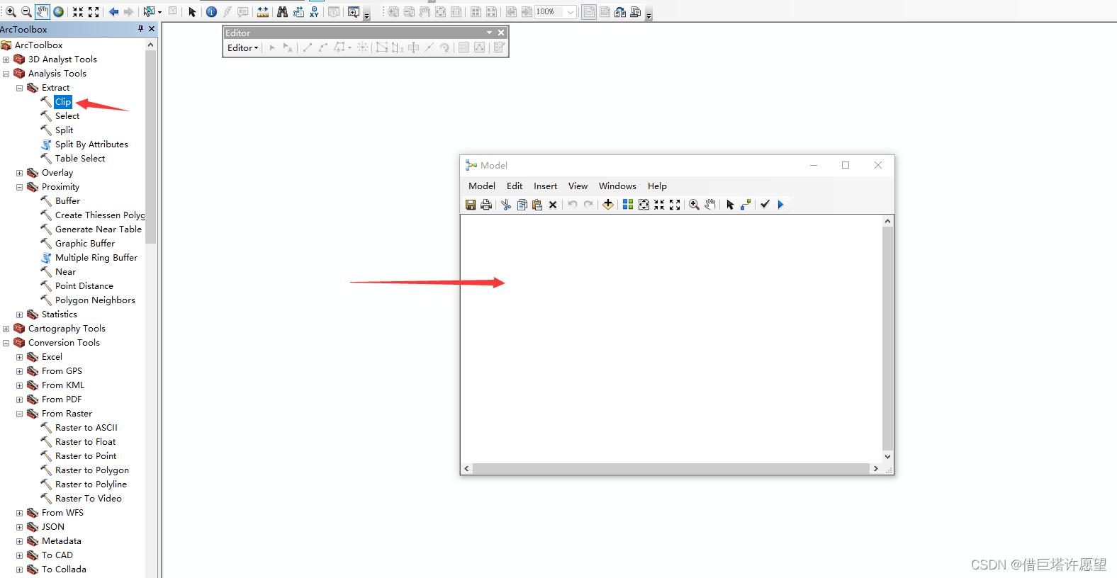Click Model window vertical scrollbar thumb
The width and height of the screenshot is (1117, 578).
pyautogui.click(x=887, y=339)
